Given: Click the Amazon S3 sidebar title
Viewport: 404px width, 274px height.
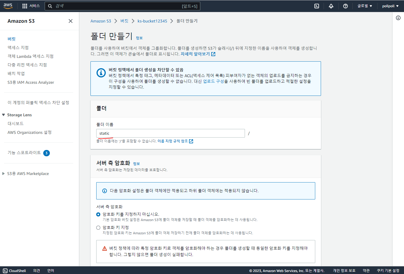Looking at the screenshot, I should [21, 21].
